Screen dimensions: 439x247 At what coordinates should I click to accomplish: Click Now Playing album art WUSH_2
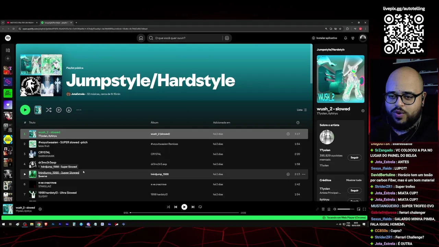[x=341, y=79]
